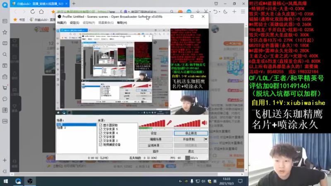The image size is (331, 186).
Task: Reload the page in the browser toolbar
Action: click(x=33, y=12)
